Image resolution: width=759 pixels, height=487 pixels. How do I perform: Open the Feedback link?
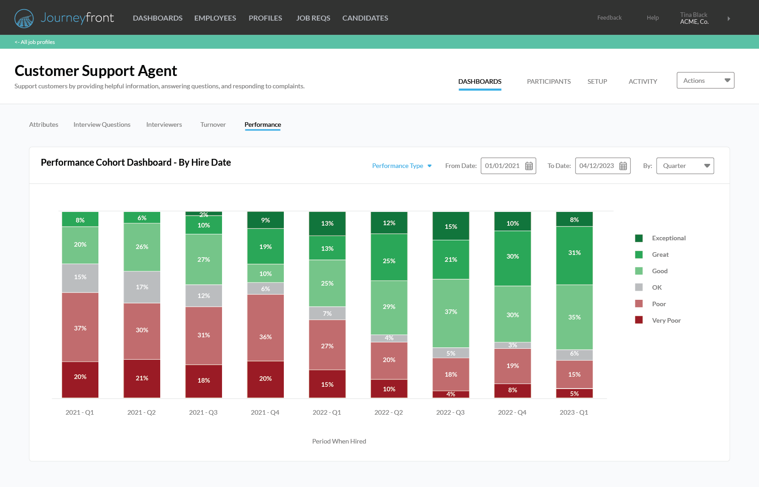609,18
